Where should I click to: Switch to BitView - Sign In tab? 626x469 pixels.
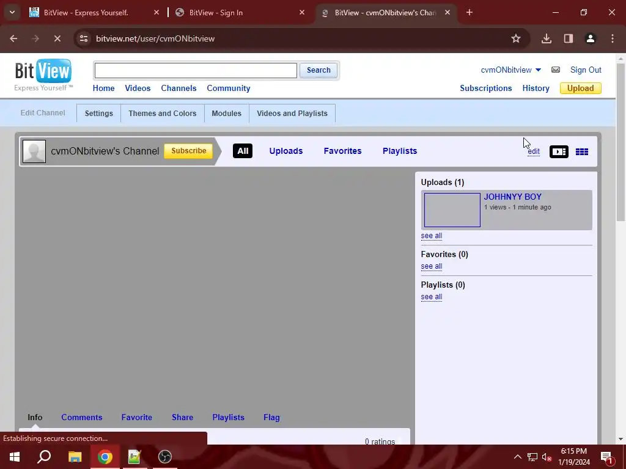tap(216, 12)
